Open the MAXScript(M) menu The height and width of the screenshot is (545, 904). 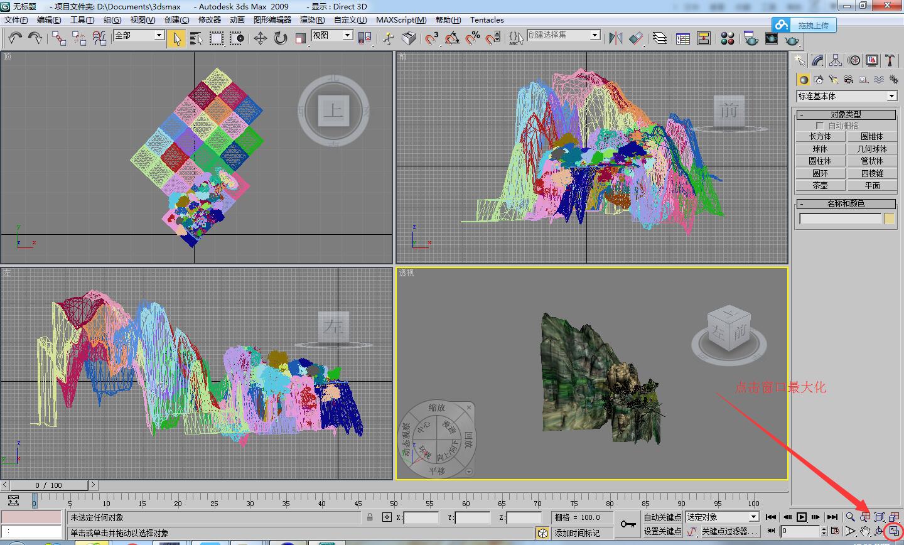(401, 20)
